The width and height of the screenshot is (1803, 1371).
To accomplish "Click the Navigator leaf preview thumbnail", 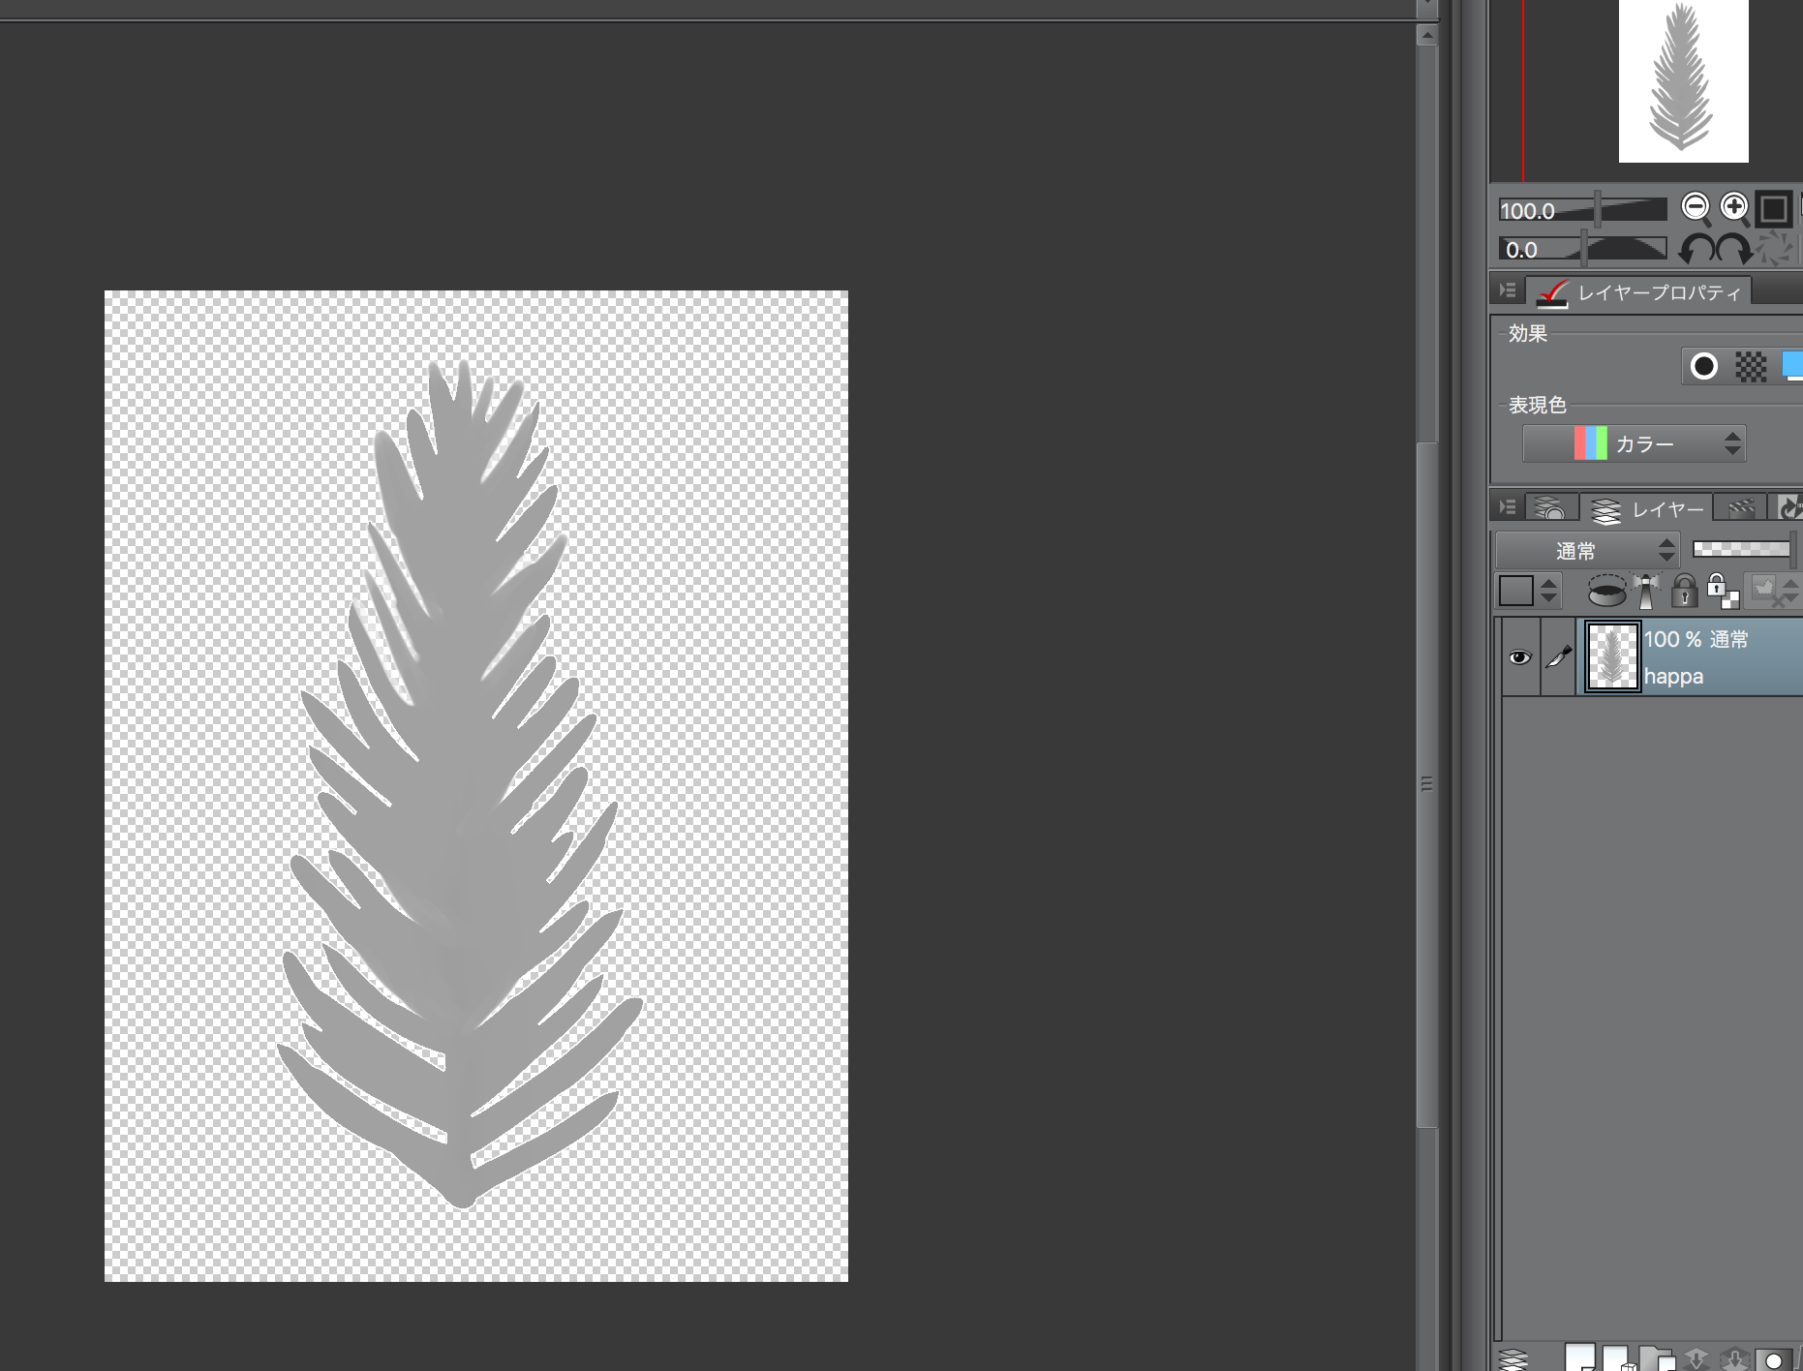I will [x=1683, y=80].
